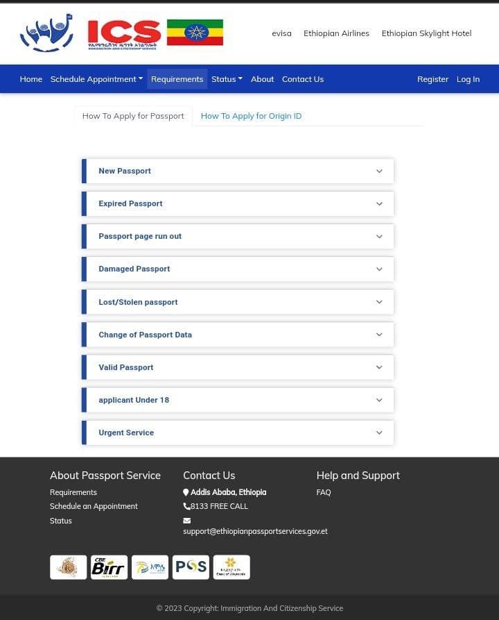Click the footer 'Contact Us' heading
The height and width of the screenshot is (620, 499).
tap(209, 476)
